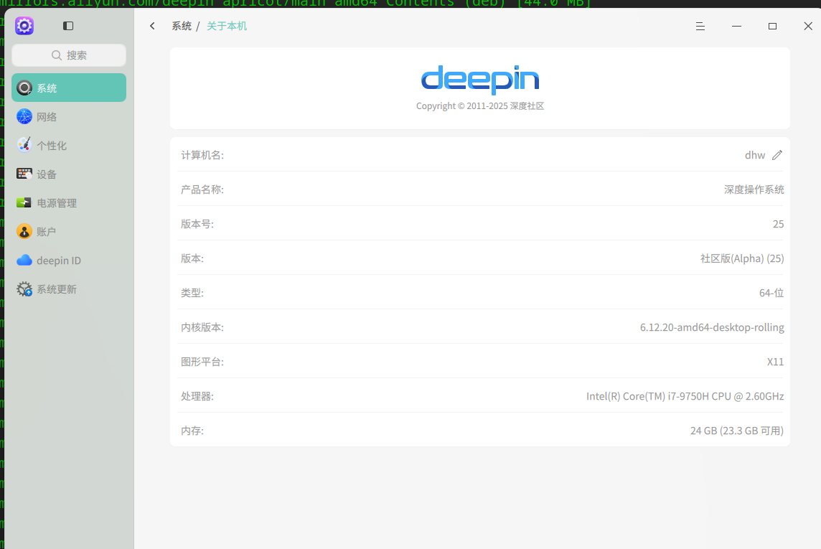Open the hamburger options menu
Screen dimensions: 821x549
click(700, 26)
